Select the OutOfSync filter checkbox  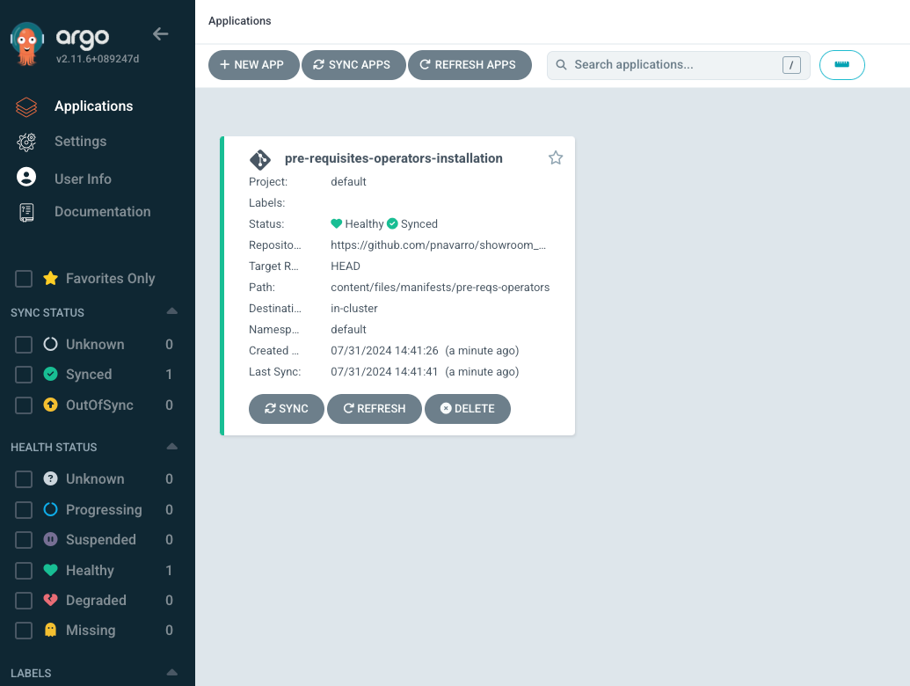[x=24, y=405]
